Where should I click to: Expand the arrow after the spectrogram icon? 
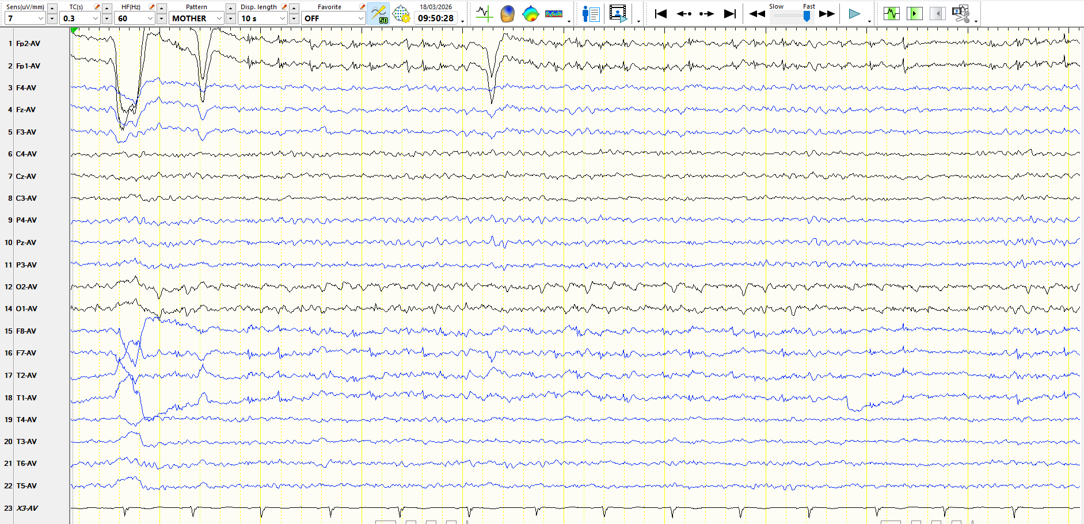point(569,21)
